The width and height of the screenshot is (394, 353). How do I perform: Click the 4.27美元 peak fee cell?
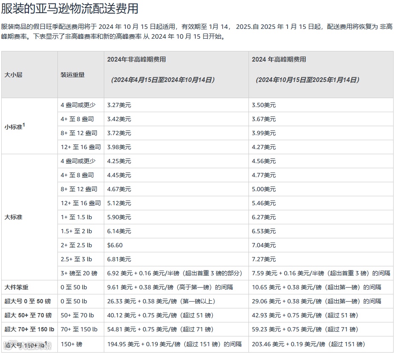(x=321, y=147)
